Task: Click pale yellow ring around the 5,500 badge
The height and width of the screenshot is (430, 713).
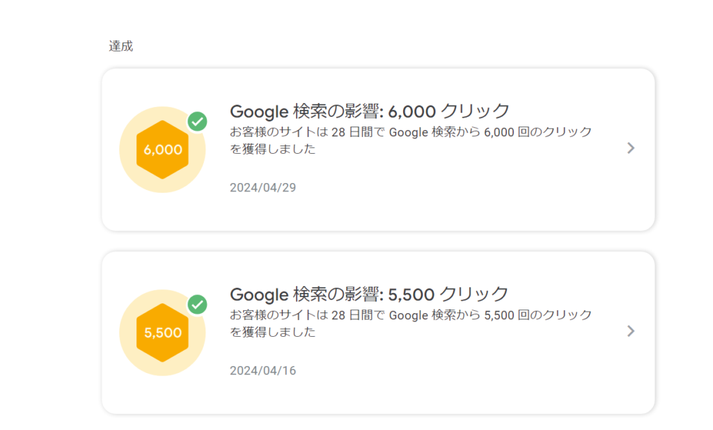Action: point(131,350)
